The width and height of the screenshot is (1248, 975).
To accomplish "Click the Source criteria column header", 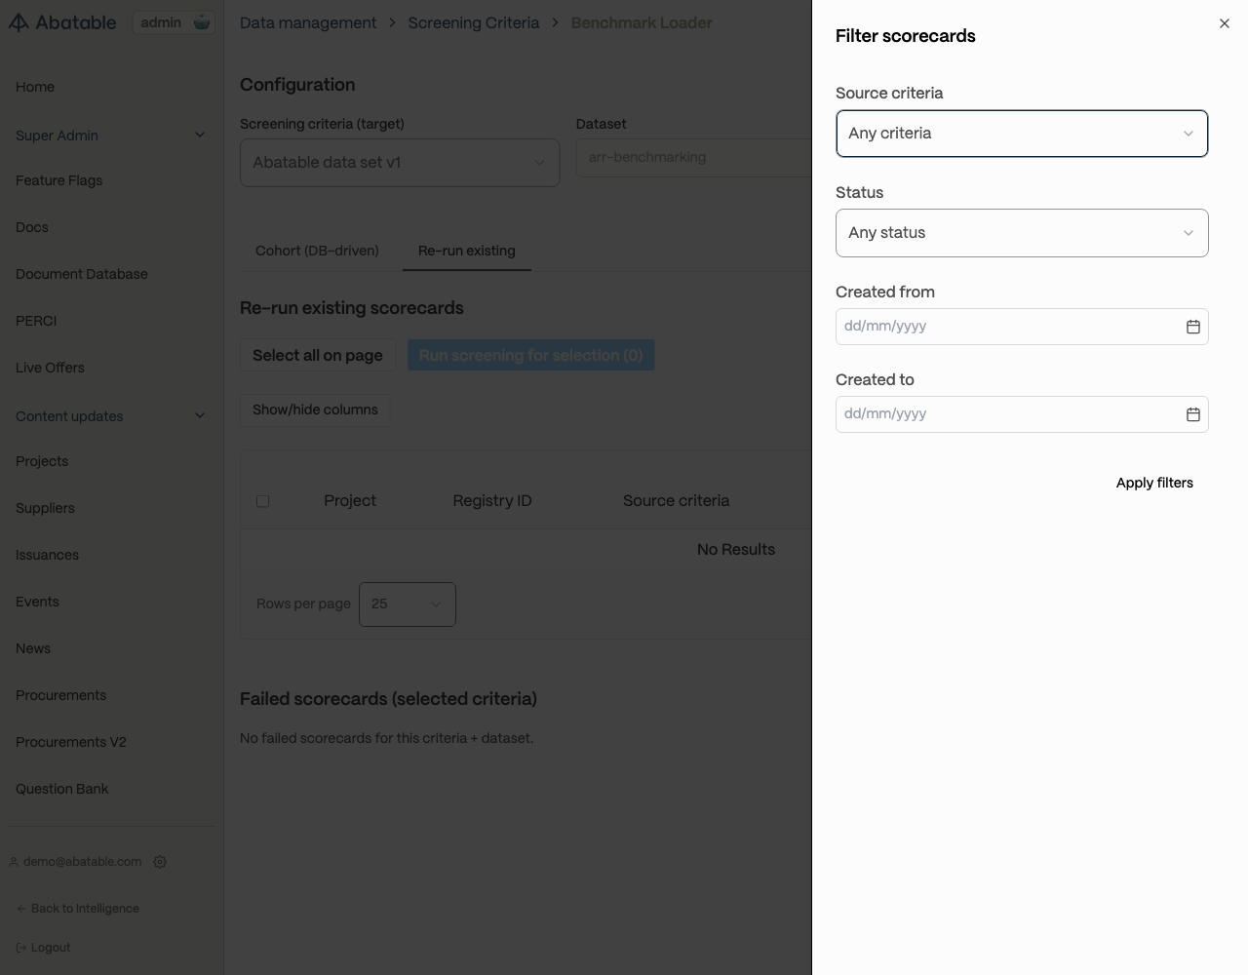I will click(676, 501).
